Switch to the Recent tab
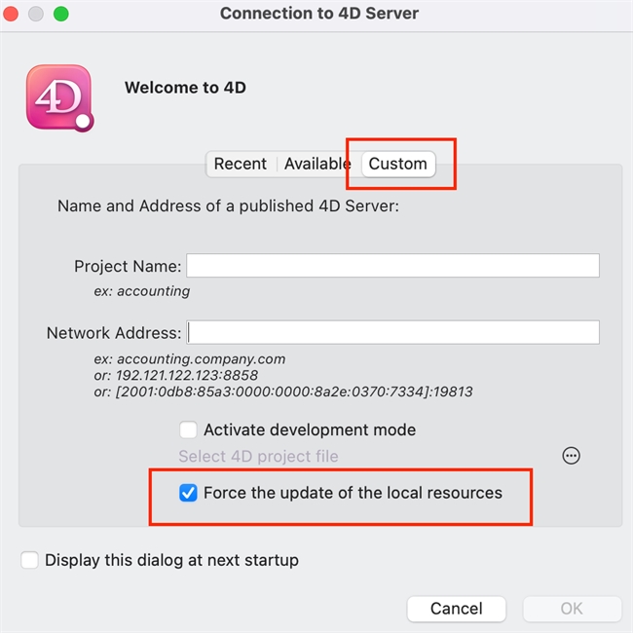This screenshot has width=633, height=634. (240, 164)
